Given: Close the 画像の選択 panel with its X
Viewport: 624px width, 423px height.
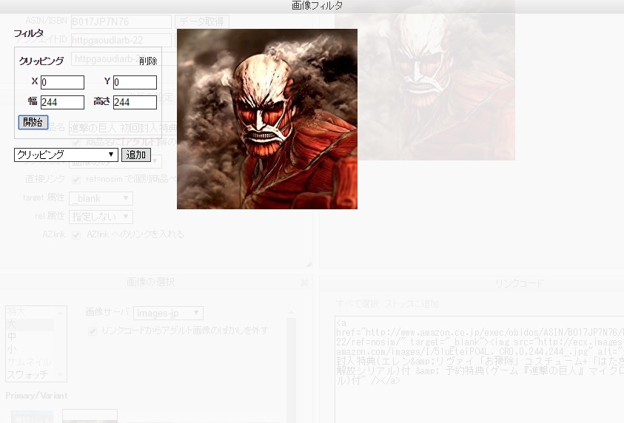Looking at the screenshot, I should click(x=304, y=282).
